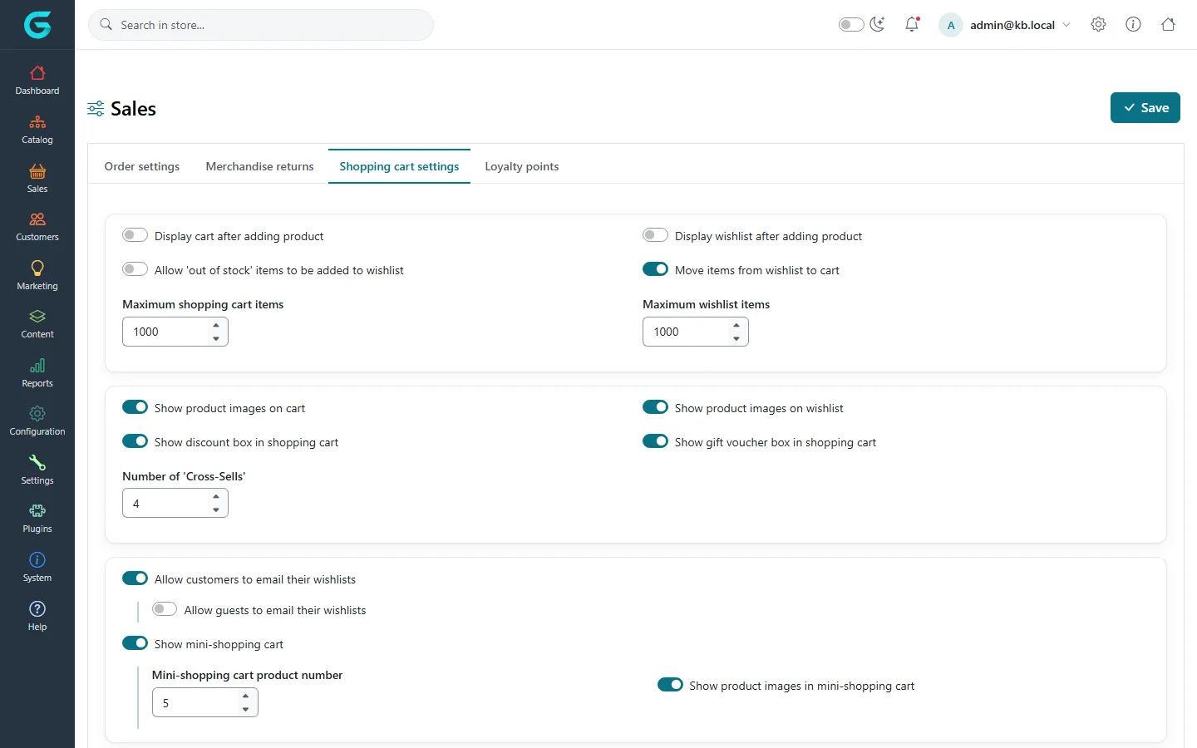Open the Customers sidebar section
1197x748 pixels.
pyautogui.click(x=37, y=227)
